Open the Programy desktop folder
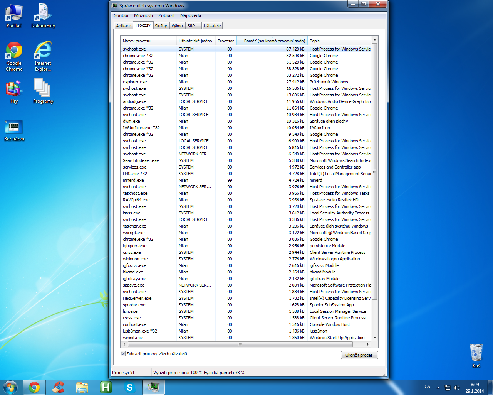 point(43,92)
